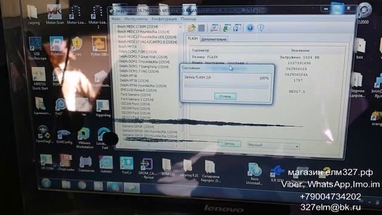Open the PyRen desktop shortcut
The width and height of the screenshot is (382, 215).
(100, 47)
